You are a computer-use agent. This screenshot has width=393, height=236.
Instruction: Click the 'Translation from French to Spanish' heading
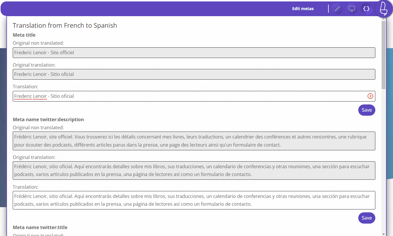65,25
